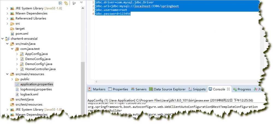Click the src/test/resources folder icon

12,104
